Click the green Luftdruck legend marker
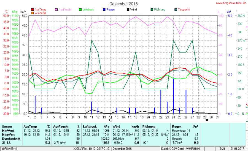This screenshot has width=248, height=151. pyautogui.click(x=80, y=10)
